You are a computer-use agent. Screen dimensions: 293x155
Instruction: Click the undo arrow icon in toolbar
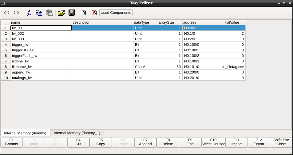click(6, 13)
